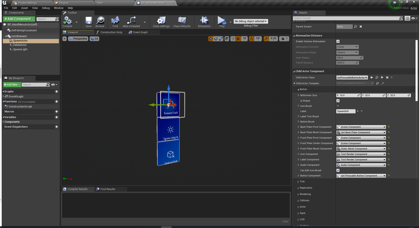Open Class Defaults from the toolbar
Screen dimensions: 419x228
click(182, 21)
